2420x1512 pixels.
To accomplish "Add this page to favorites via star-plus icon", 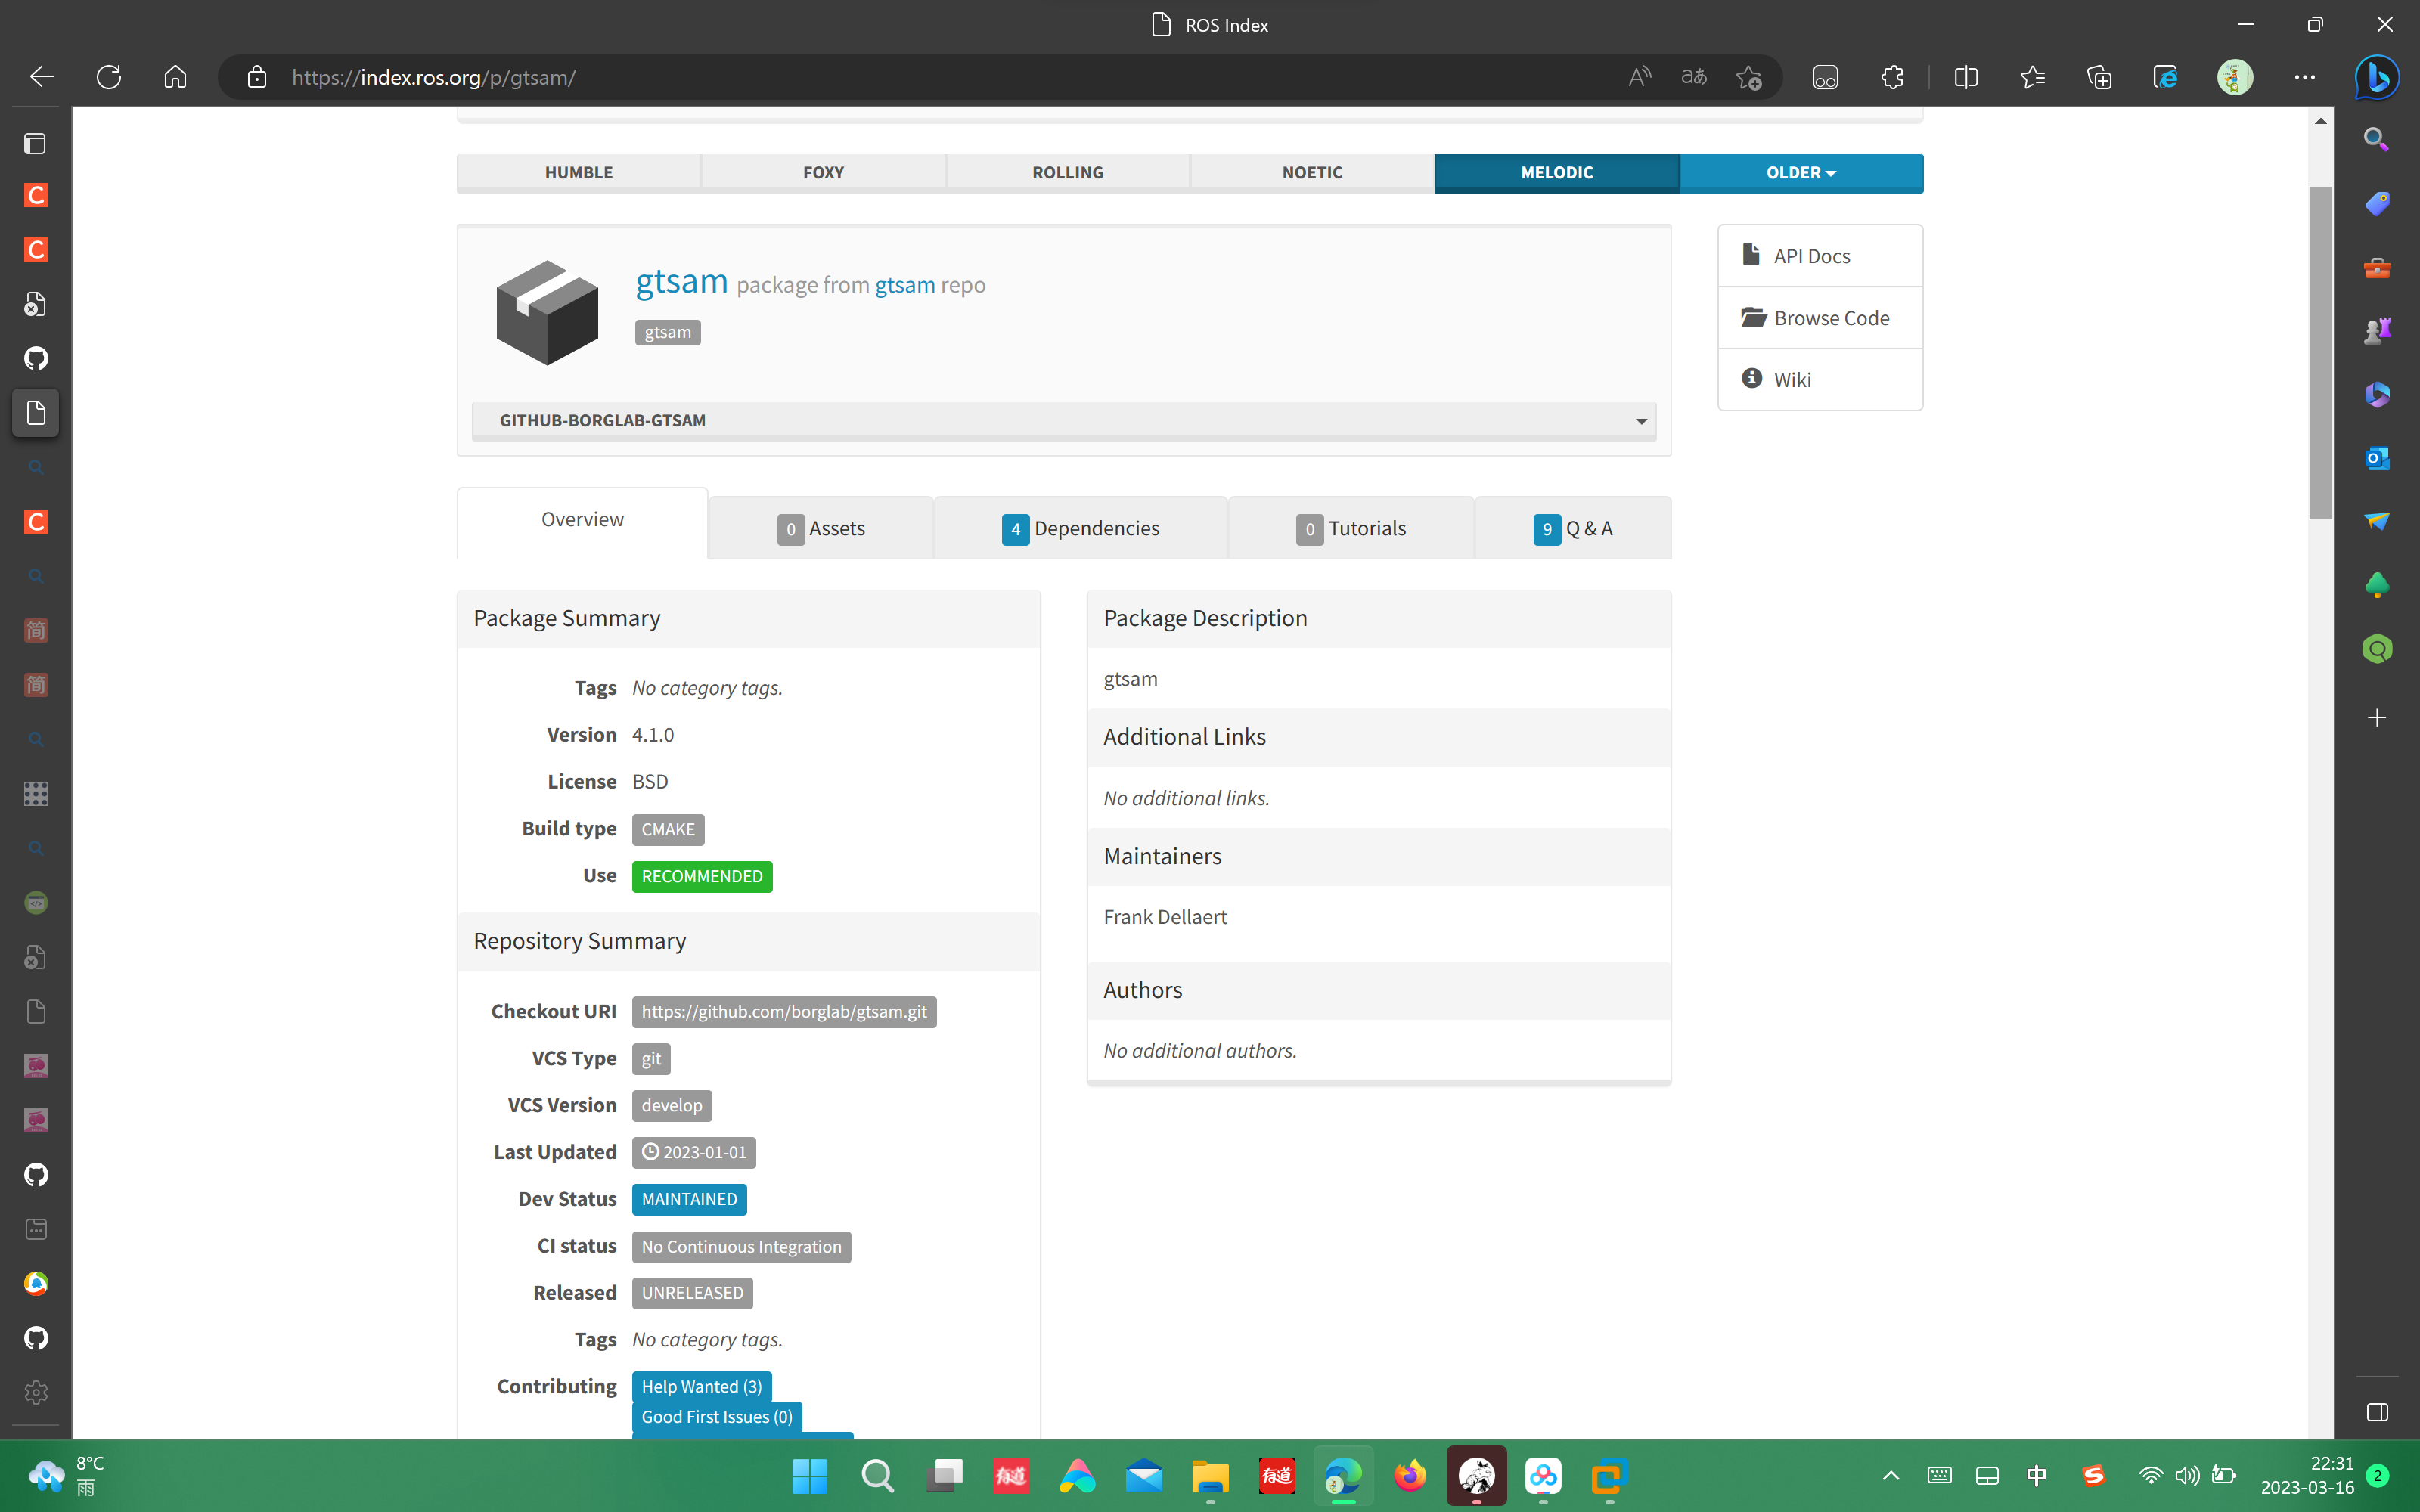I will pos(1749,77).
